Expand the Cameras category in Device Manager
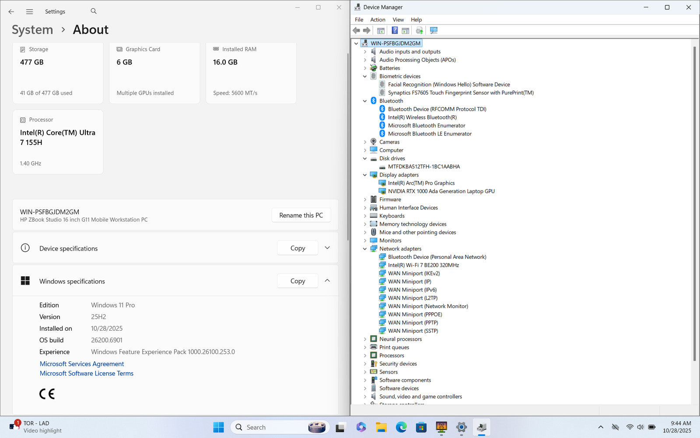The width and height of the screenshot is (700, 438). coord(365,142)
